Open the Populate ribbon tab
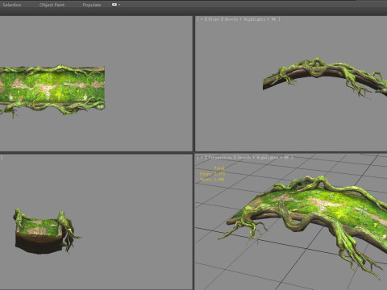Viewport: 387px width, 290px height. pyautogui.click(x=92, y=5)
